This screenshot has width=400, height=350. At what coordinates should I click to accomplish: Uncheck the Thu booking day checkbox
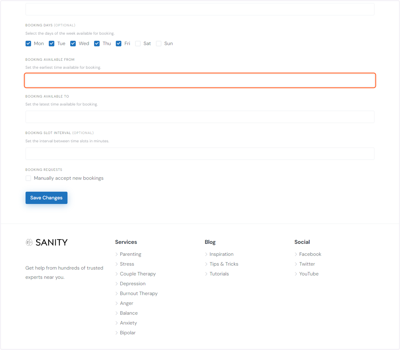click(x=97, y=44)
